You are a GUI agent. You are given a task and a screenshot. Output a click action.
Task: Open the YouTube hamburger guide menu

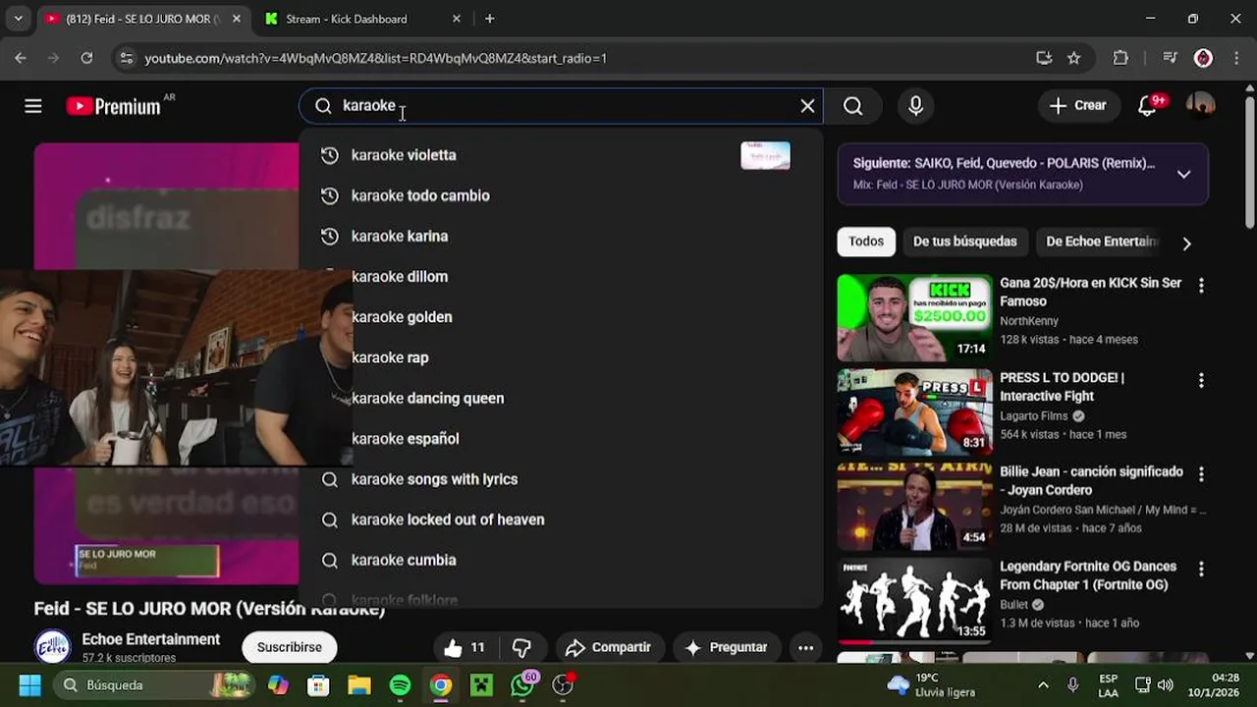click(x=33, y=106)
